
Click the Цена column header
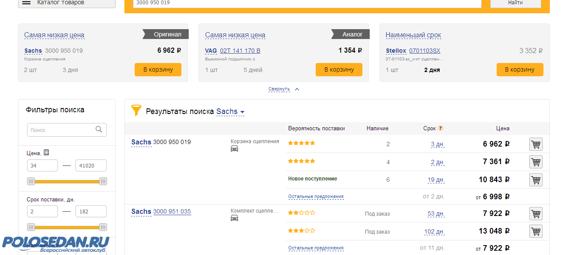coord(503,129)
